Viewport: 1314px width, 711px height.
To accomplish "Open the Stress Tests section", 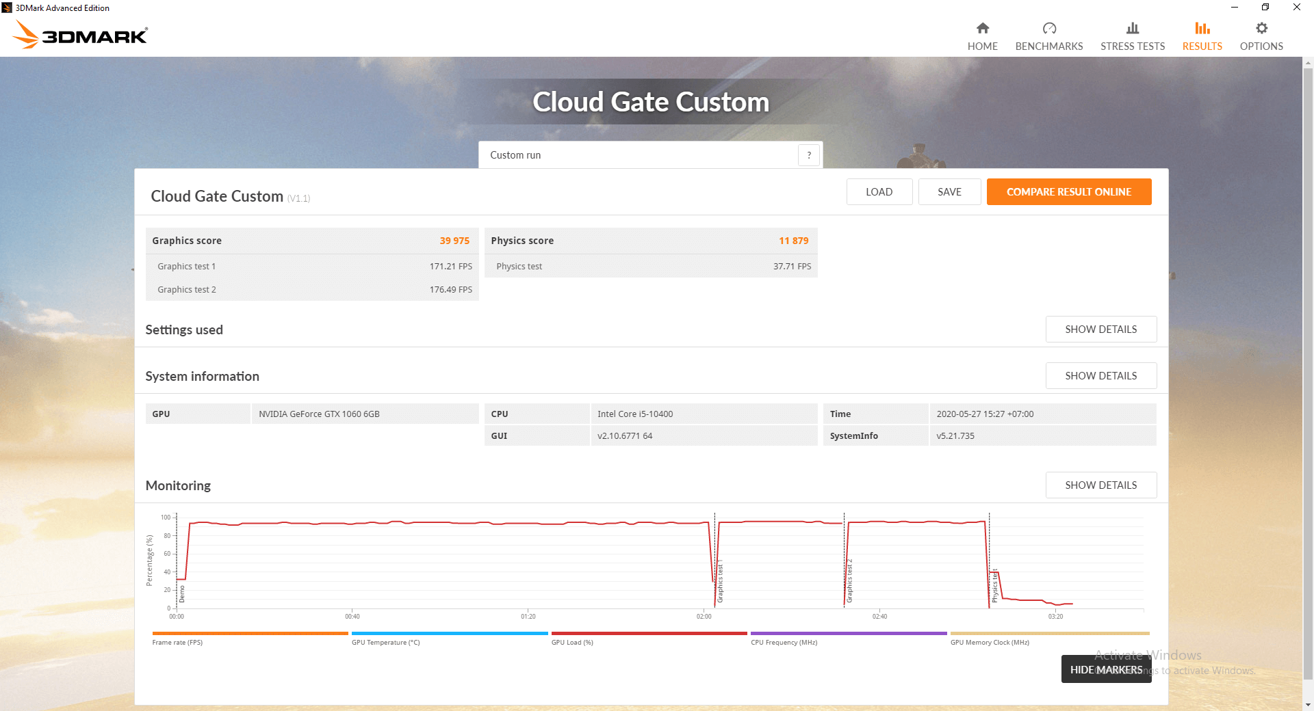I will tap(1132, 37).
